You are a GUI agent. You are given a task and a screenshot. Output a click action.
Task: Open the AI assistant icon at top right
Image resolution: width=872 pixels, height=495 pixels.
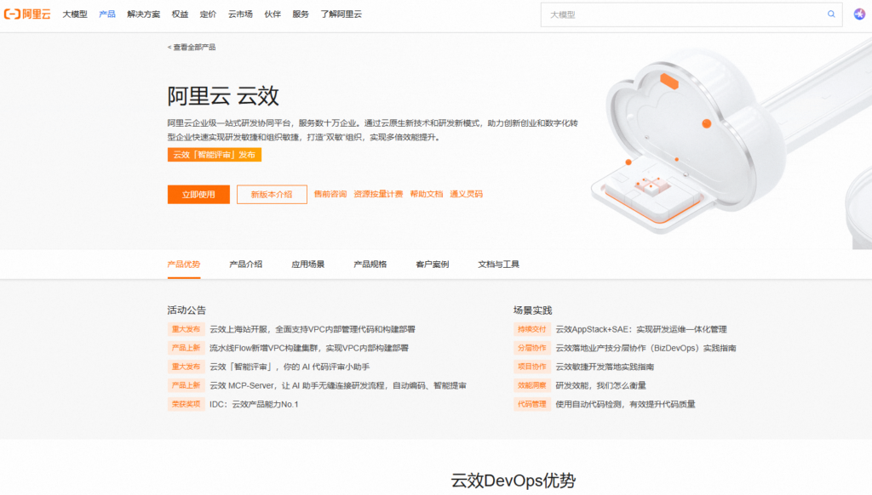859,14
